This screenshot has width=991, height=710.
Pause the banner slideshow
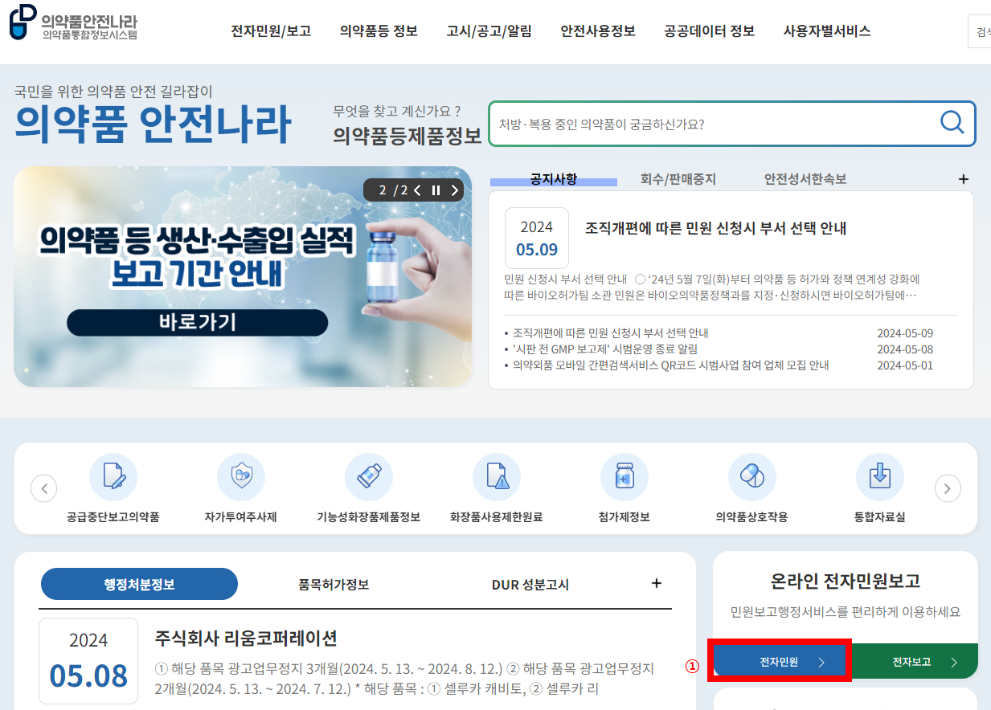[435, 190]
